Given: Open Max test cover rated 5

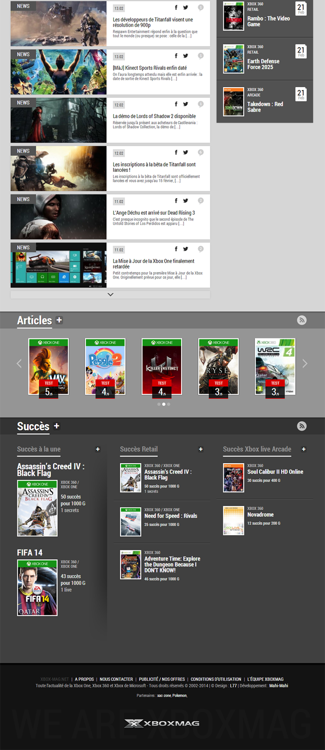Looking at the screenshot, I should click(49, 367).
